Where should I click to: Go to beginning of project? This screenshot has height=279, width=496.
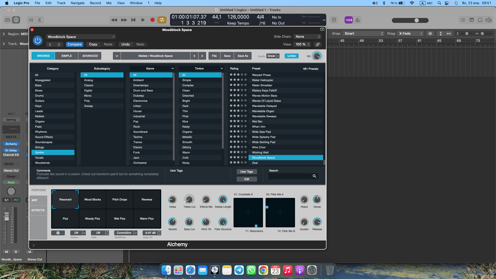133,20
